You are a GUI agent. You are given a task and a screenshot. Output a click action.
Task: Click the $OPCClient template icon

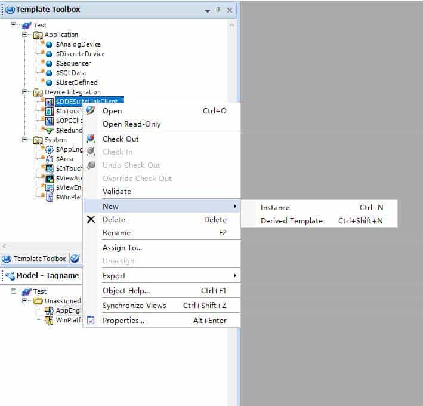coord(50,121)
